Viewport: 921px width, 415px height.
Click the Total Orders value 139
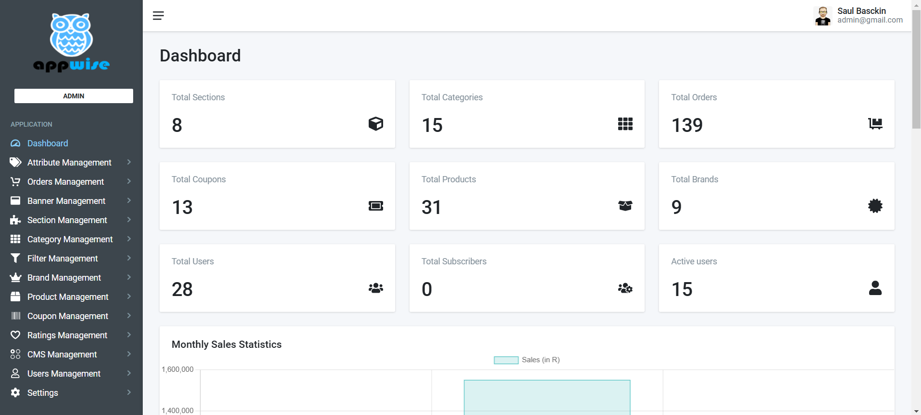click(687, 125)
